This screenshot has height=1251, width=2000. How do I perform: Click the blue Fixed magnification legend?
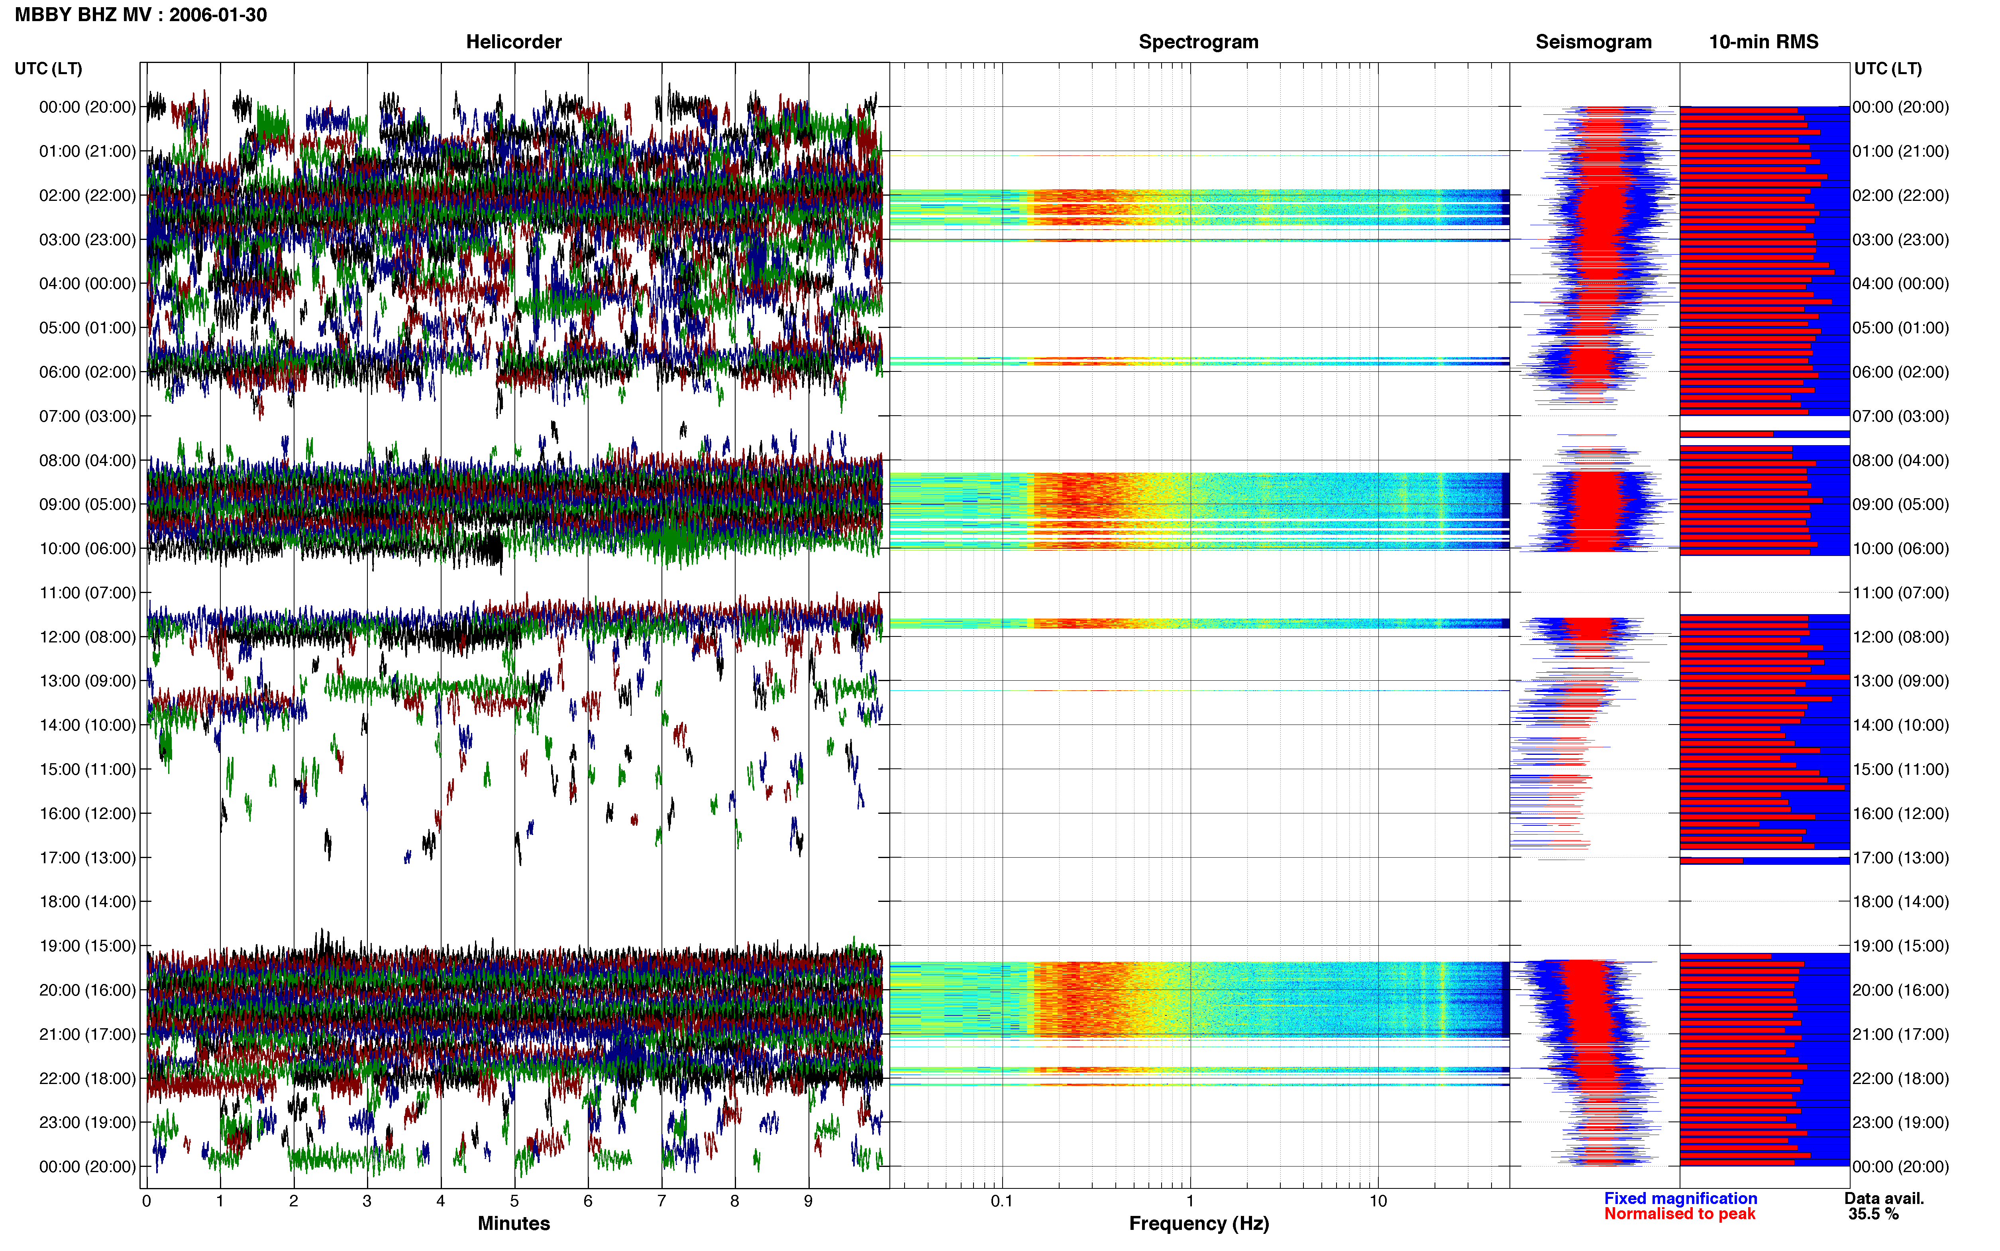[x=1681, y=1198]
